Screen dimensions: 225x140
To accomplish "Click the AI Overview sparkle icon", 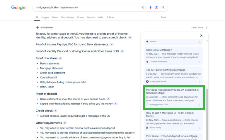I will point(37,27).
